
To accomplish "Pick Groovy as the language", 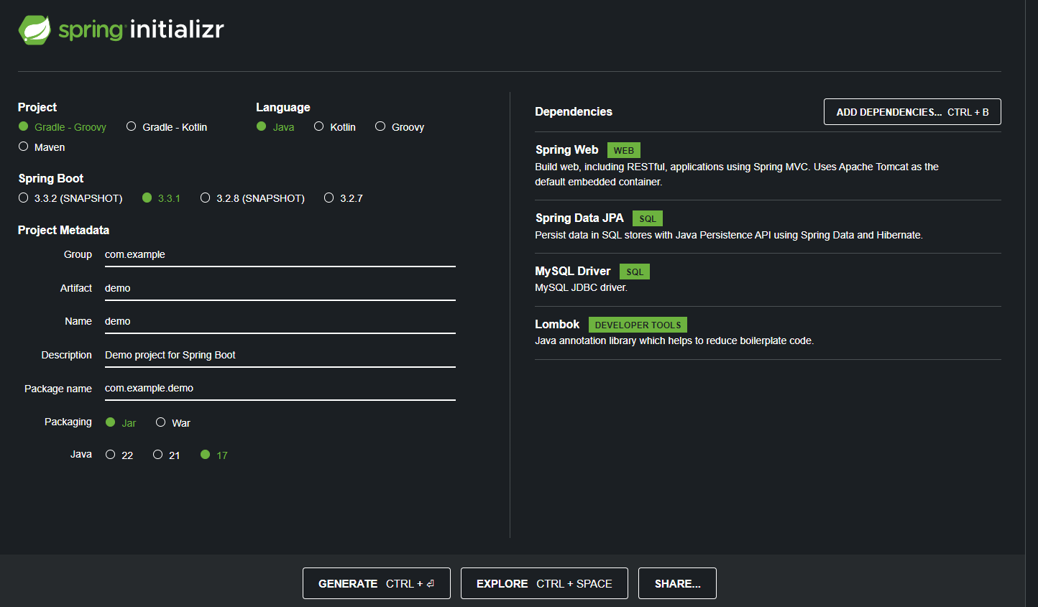I will [x=400, y=127].
